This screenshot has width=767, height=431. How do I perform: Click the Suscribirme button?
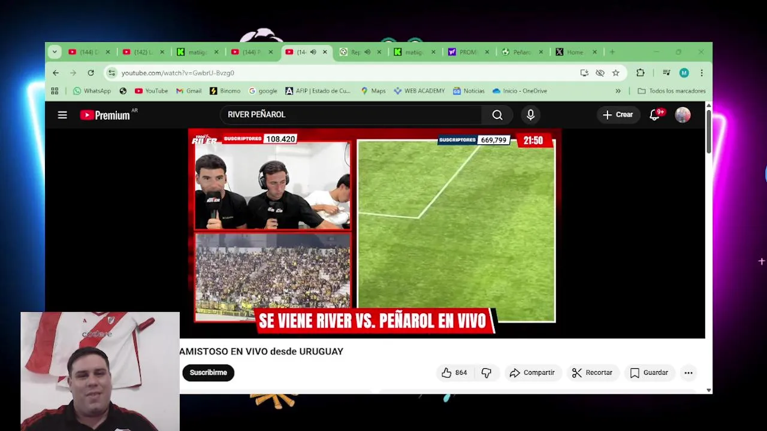pos(208,372)
